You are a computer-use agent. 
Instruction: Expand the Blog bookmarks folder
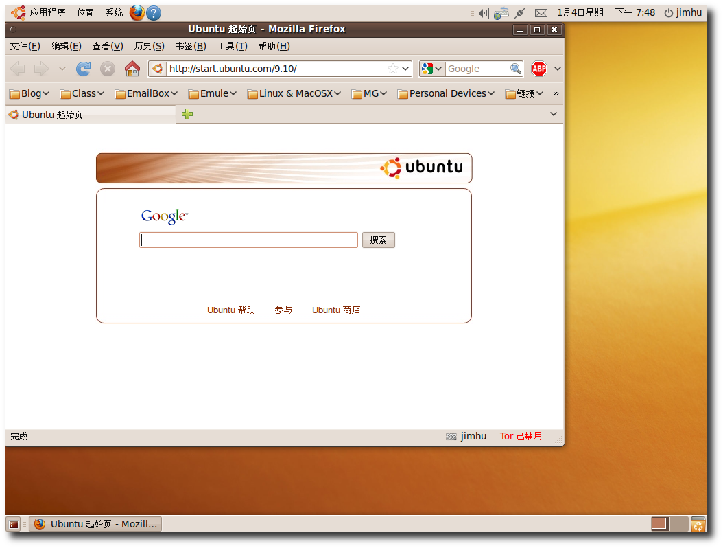(29, 93)
